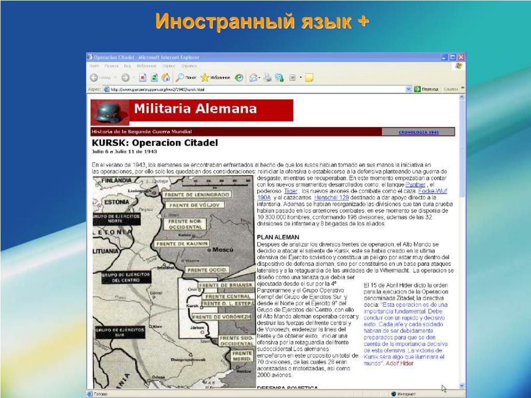Click the Kursk front map image
The width and height of the screenshot is (531, 398).
click(x=174, y=281)
